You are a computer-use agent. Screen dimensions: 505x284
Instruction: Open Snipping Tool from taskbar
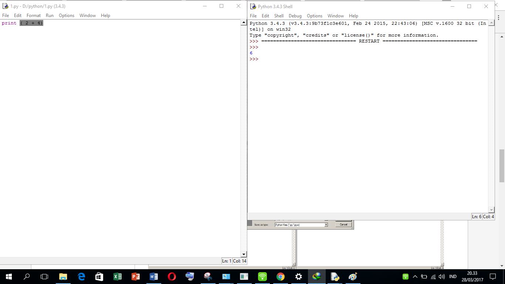pos(208,277)
